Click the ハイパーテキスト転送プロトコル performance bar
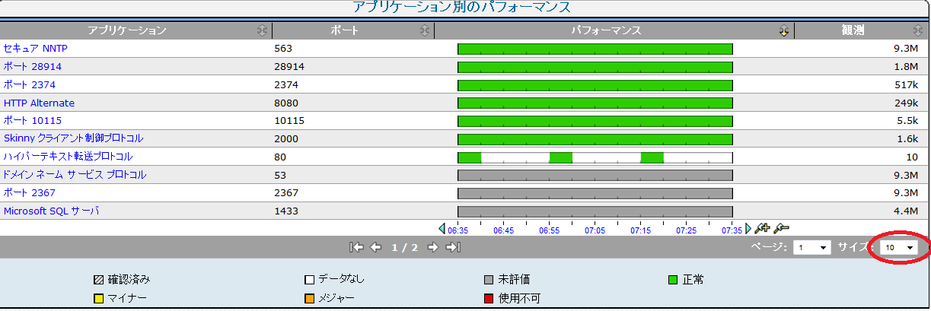The image size is (931, 311). 595,157
